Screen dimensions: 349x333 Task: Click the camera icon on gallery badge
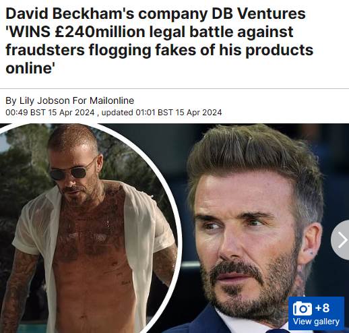click(x=303, y=308)
